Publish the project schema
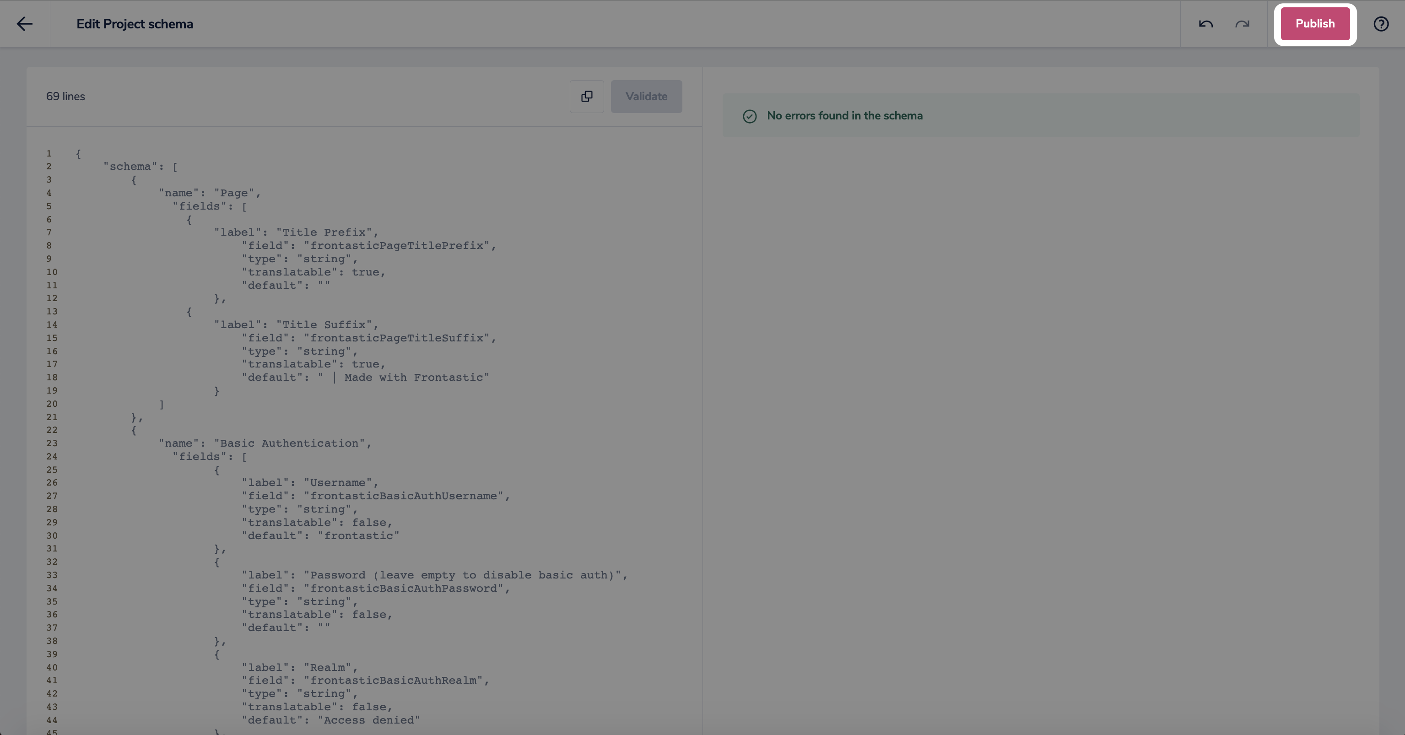 1314,24
